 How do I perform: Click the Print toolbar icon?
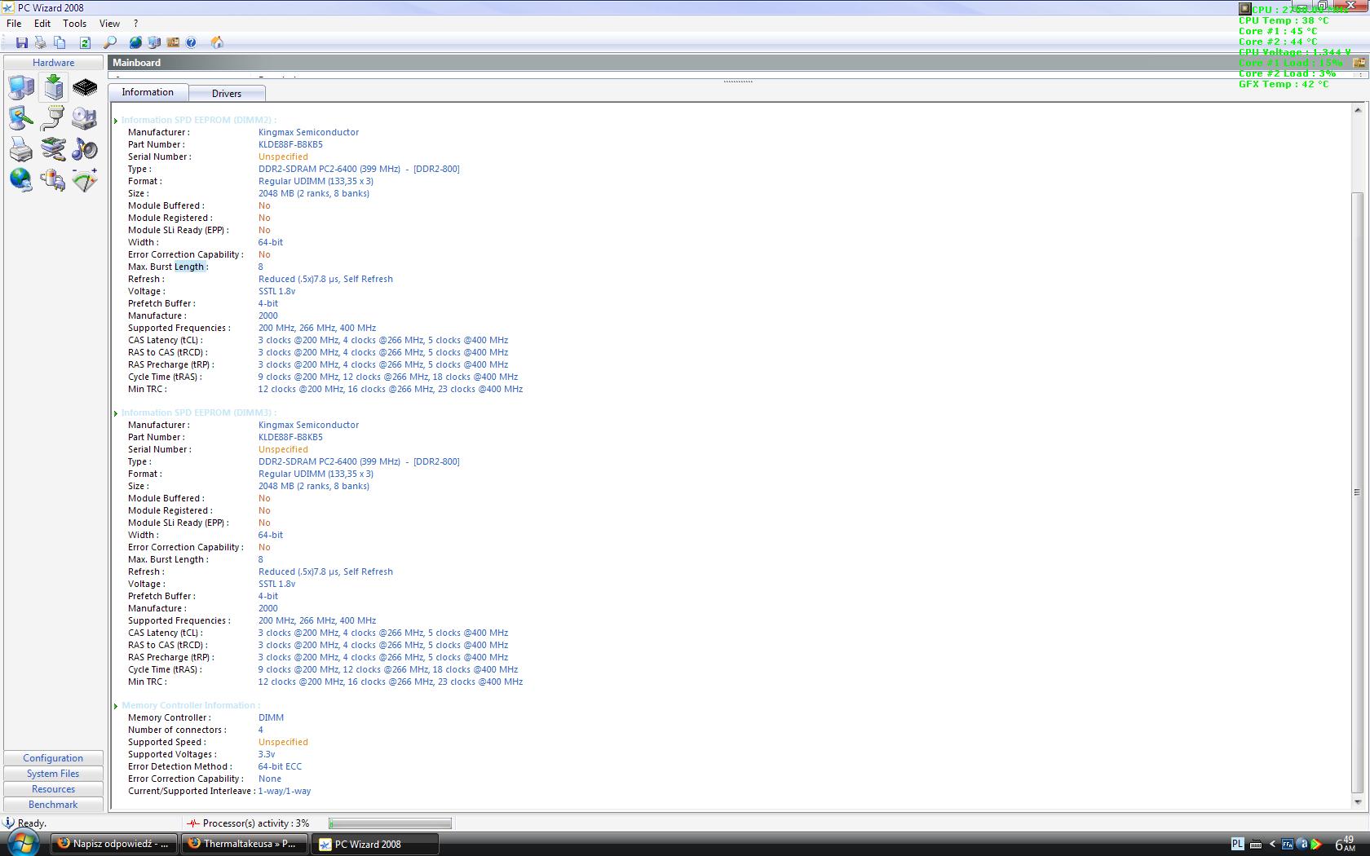tap(40, 42)
